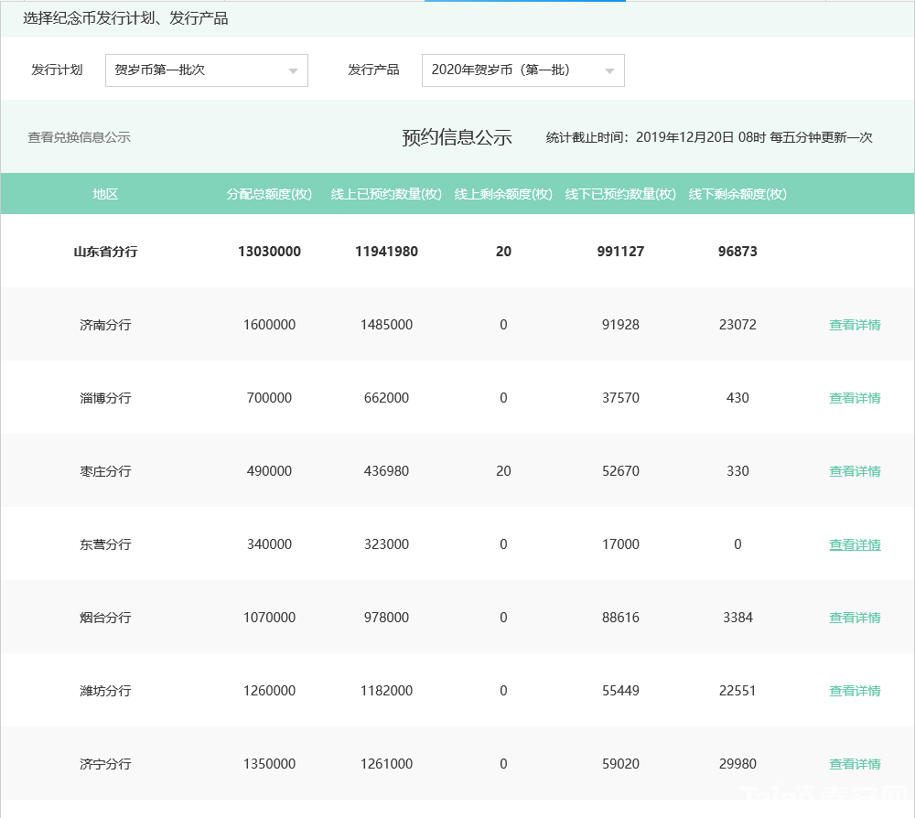The image size is (915, 818).
Task: Click 潍坊分行 offline remaining 22551
Action: [737, 691]
